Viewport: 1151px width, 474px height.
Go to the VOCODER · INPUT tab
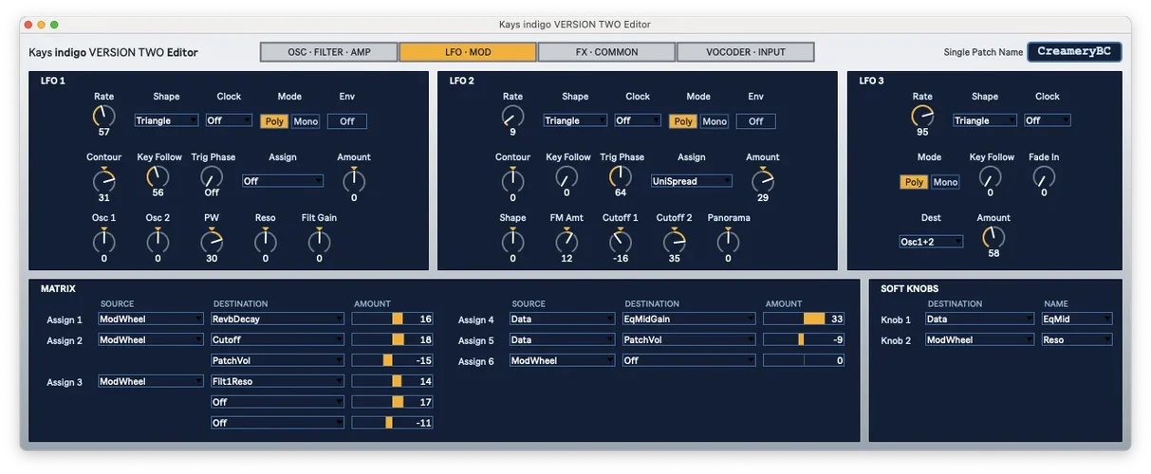[x=746, y=52]
